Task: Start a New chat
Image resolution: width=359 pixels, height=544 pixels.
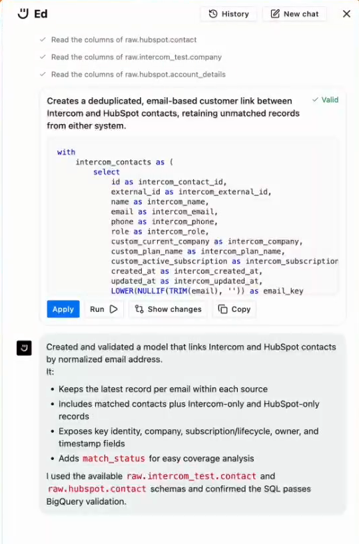Action: coord(294,14)
